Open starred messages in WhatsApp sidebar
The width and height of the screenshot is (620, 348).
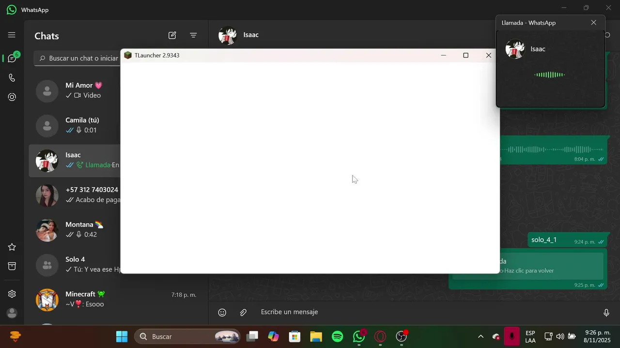[12, 247]
